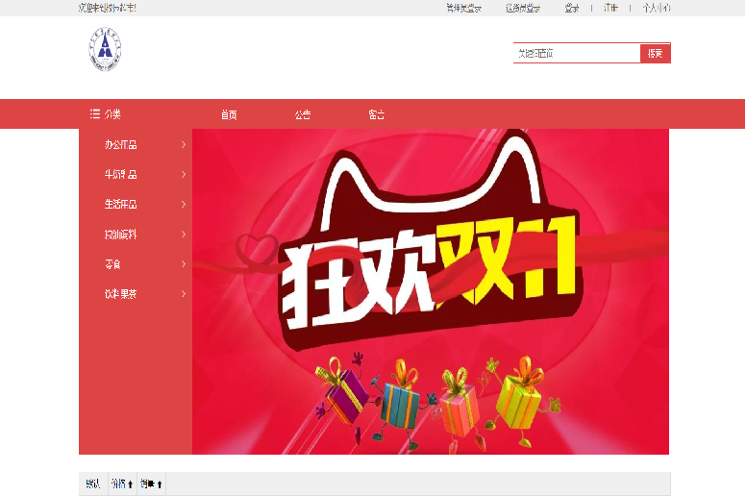Image resolution: width=746 pixels, height=496 pixels.
Task: Focus the product search input field
Action: tap(577, 53)
